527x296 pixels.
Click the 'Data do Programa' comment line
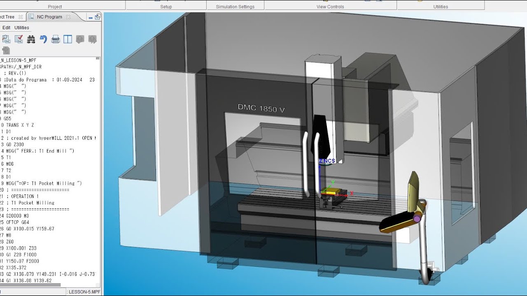pos(49,80)
